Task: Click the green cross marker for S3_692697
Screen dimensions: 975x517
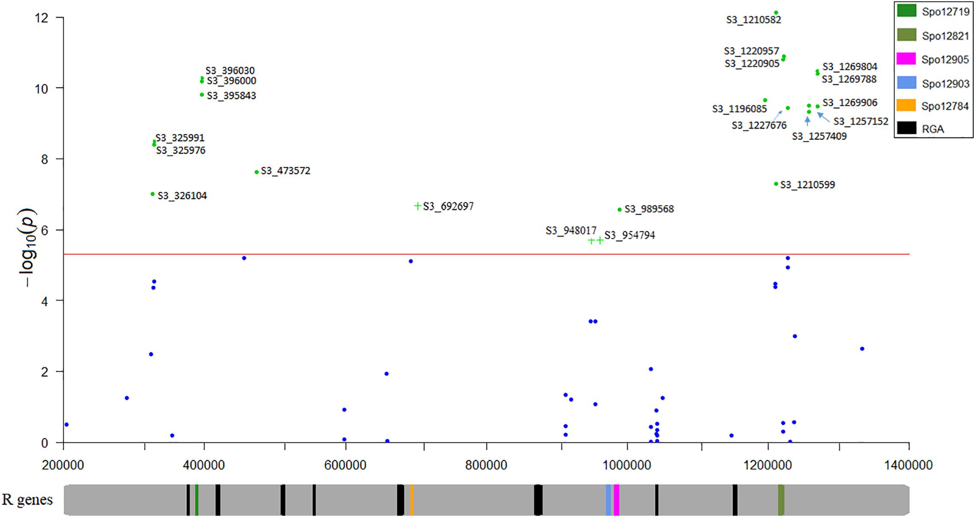Action: [x=418, y=206]
